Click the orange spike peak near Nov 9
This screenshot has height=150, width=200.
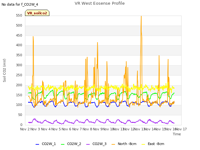(97, 42)
